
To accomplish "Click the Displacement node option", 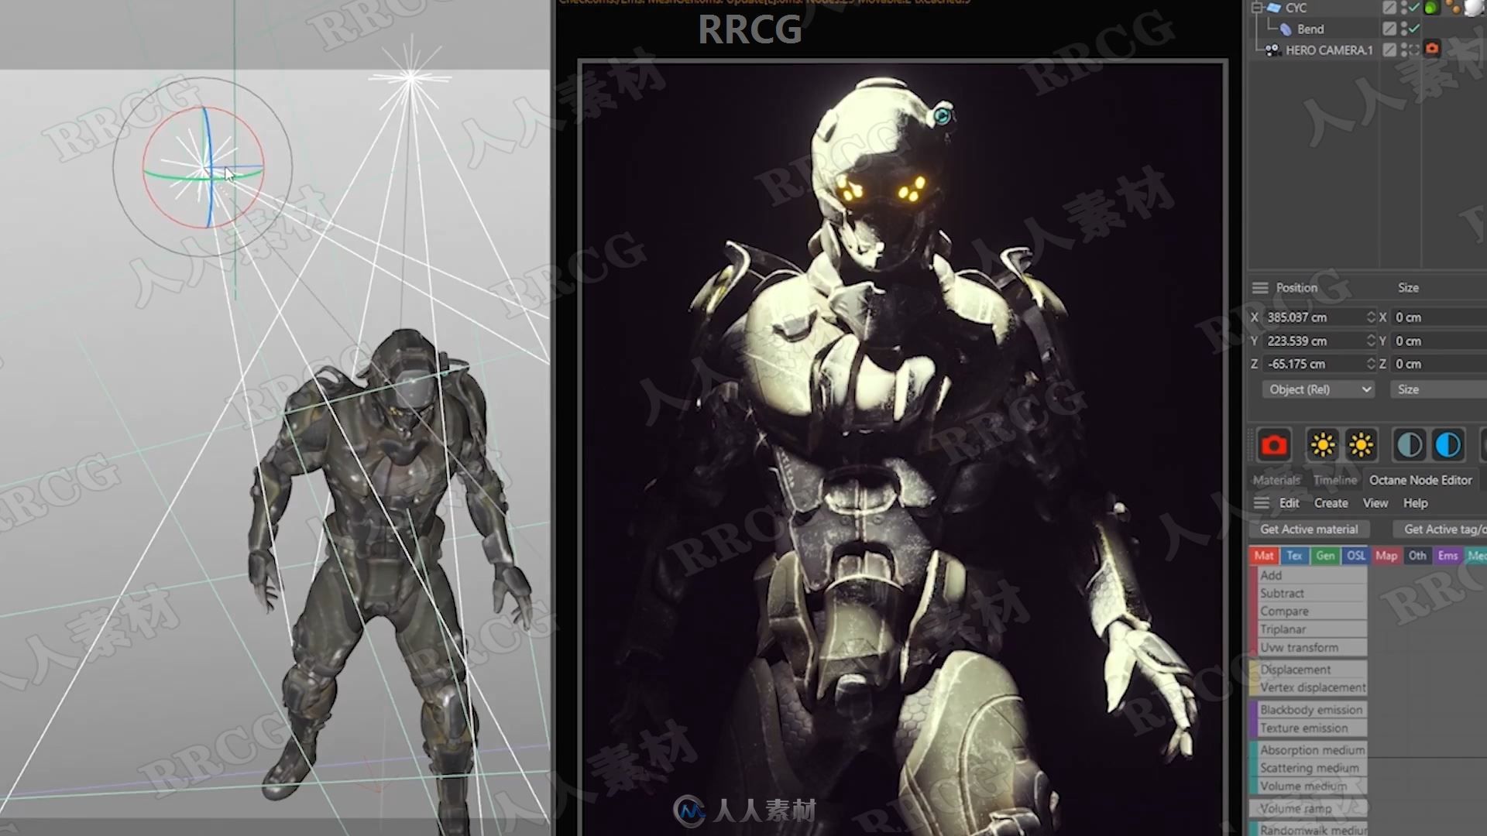I will (x=1295, y=670).
